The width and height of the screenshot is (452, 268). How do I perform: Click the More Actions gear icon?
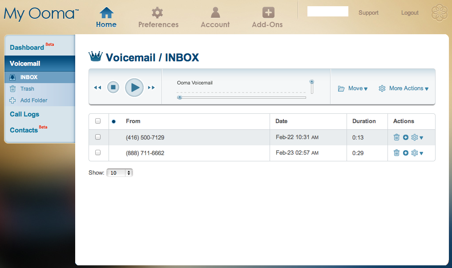pyautogui.click(x=382, y=88)
